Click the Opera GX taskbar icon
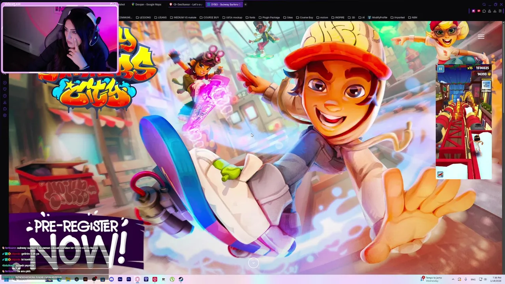Image resolution: width=505 pixels, height=284 pixels. pyautogui.click(x=137, y=279)
